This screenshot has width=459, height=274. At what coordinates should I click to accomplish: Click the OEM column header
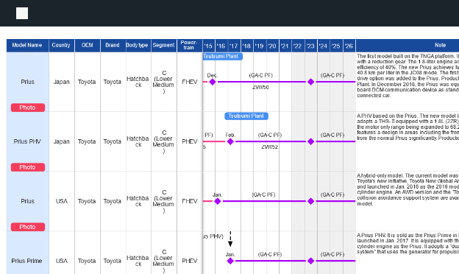click(x=88, y=46)
